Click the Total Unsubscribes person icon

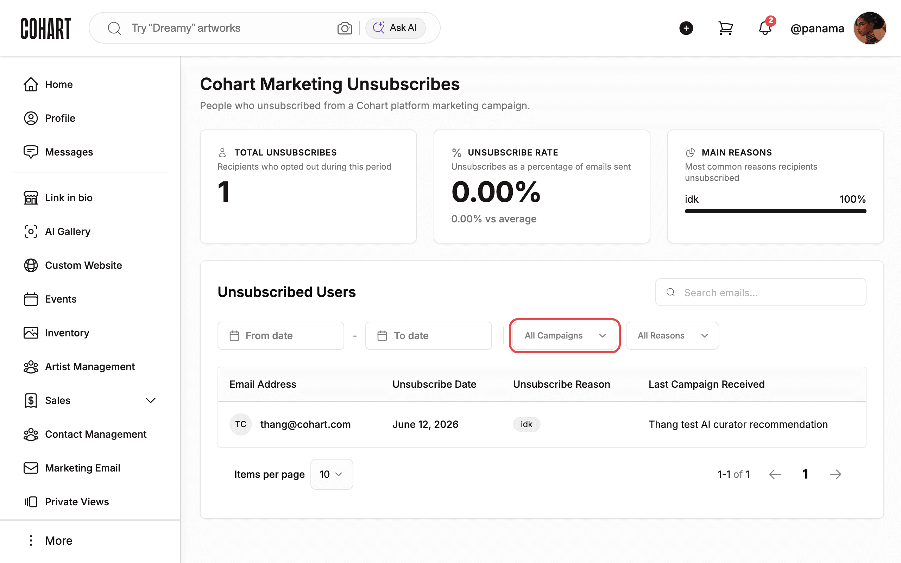coord(223,153)
